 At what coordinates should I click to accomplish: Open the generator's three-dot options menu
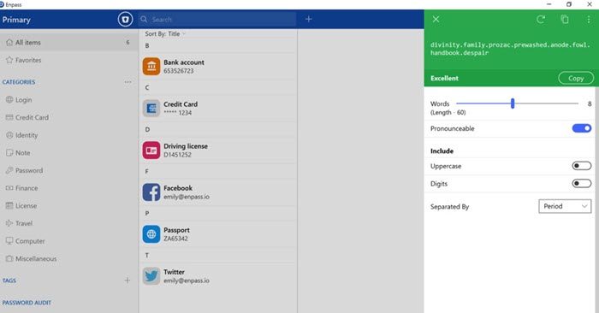(589, 20)
